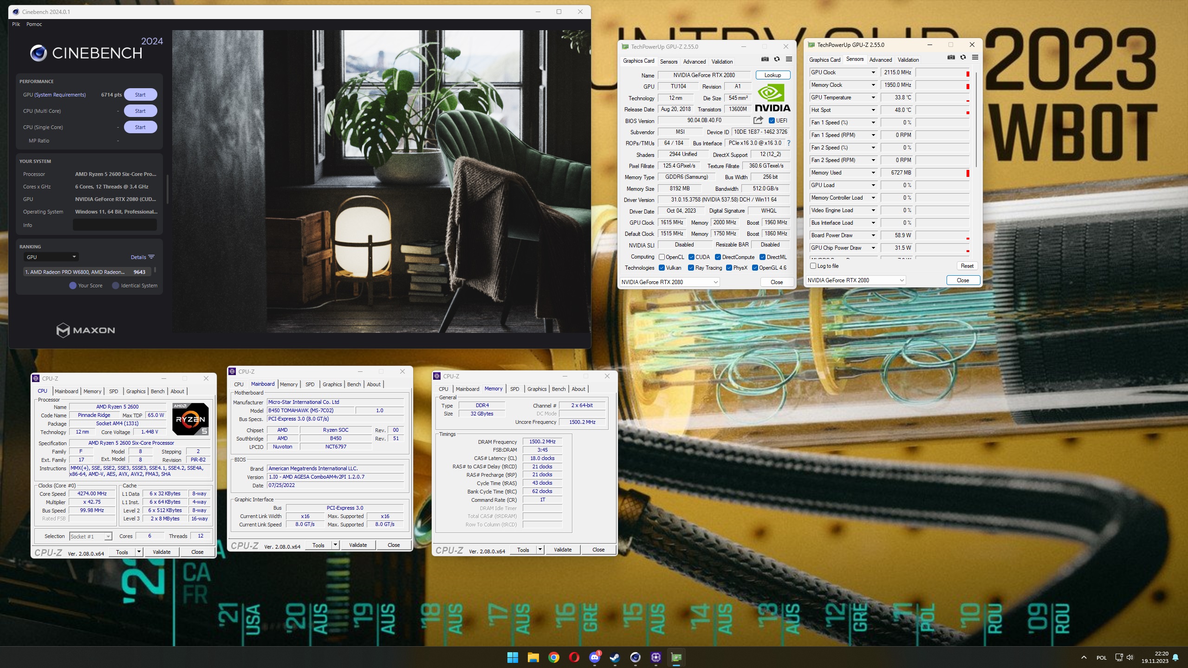The height and width of the screenshot is (668, 1188).
Task: Toggle the PhysX checkbox in GPU-Z
Action: tap(729, 268)
